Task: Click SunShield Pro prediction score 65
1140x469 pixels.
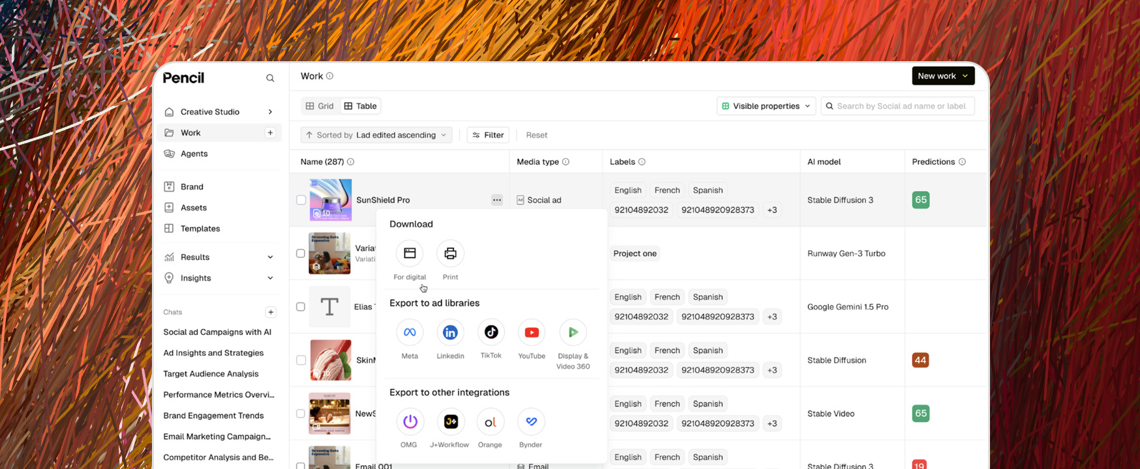Action: pos(921,200)
